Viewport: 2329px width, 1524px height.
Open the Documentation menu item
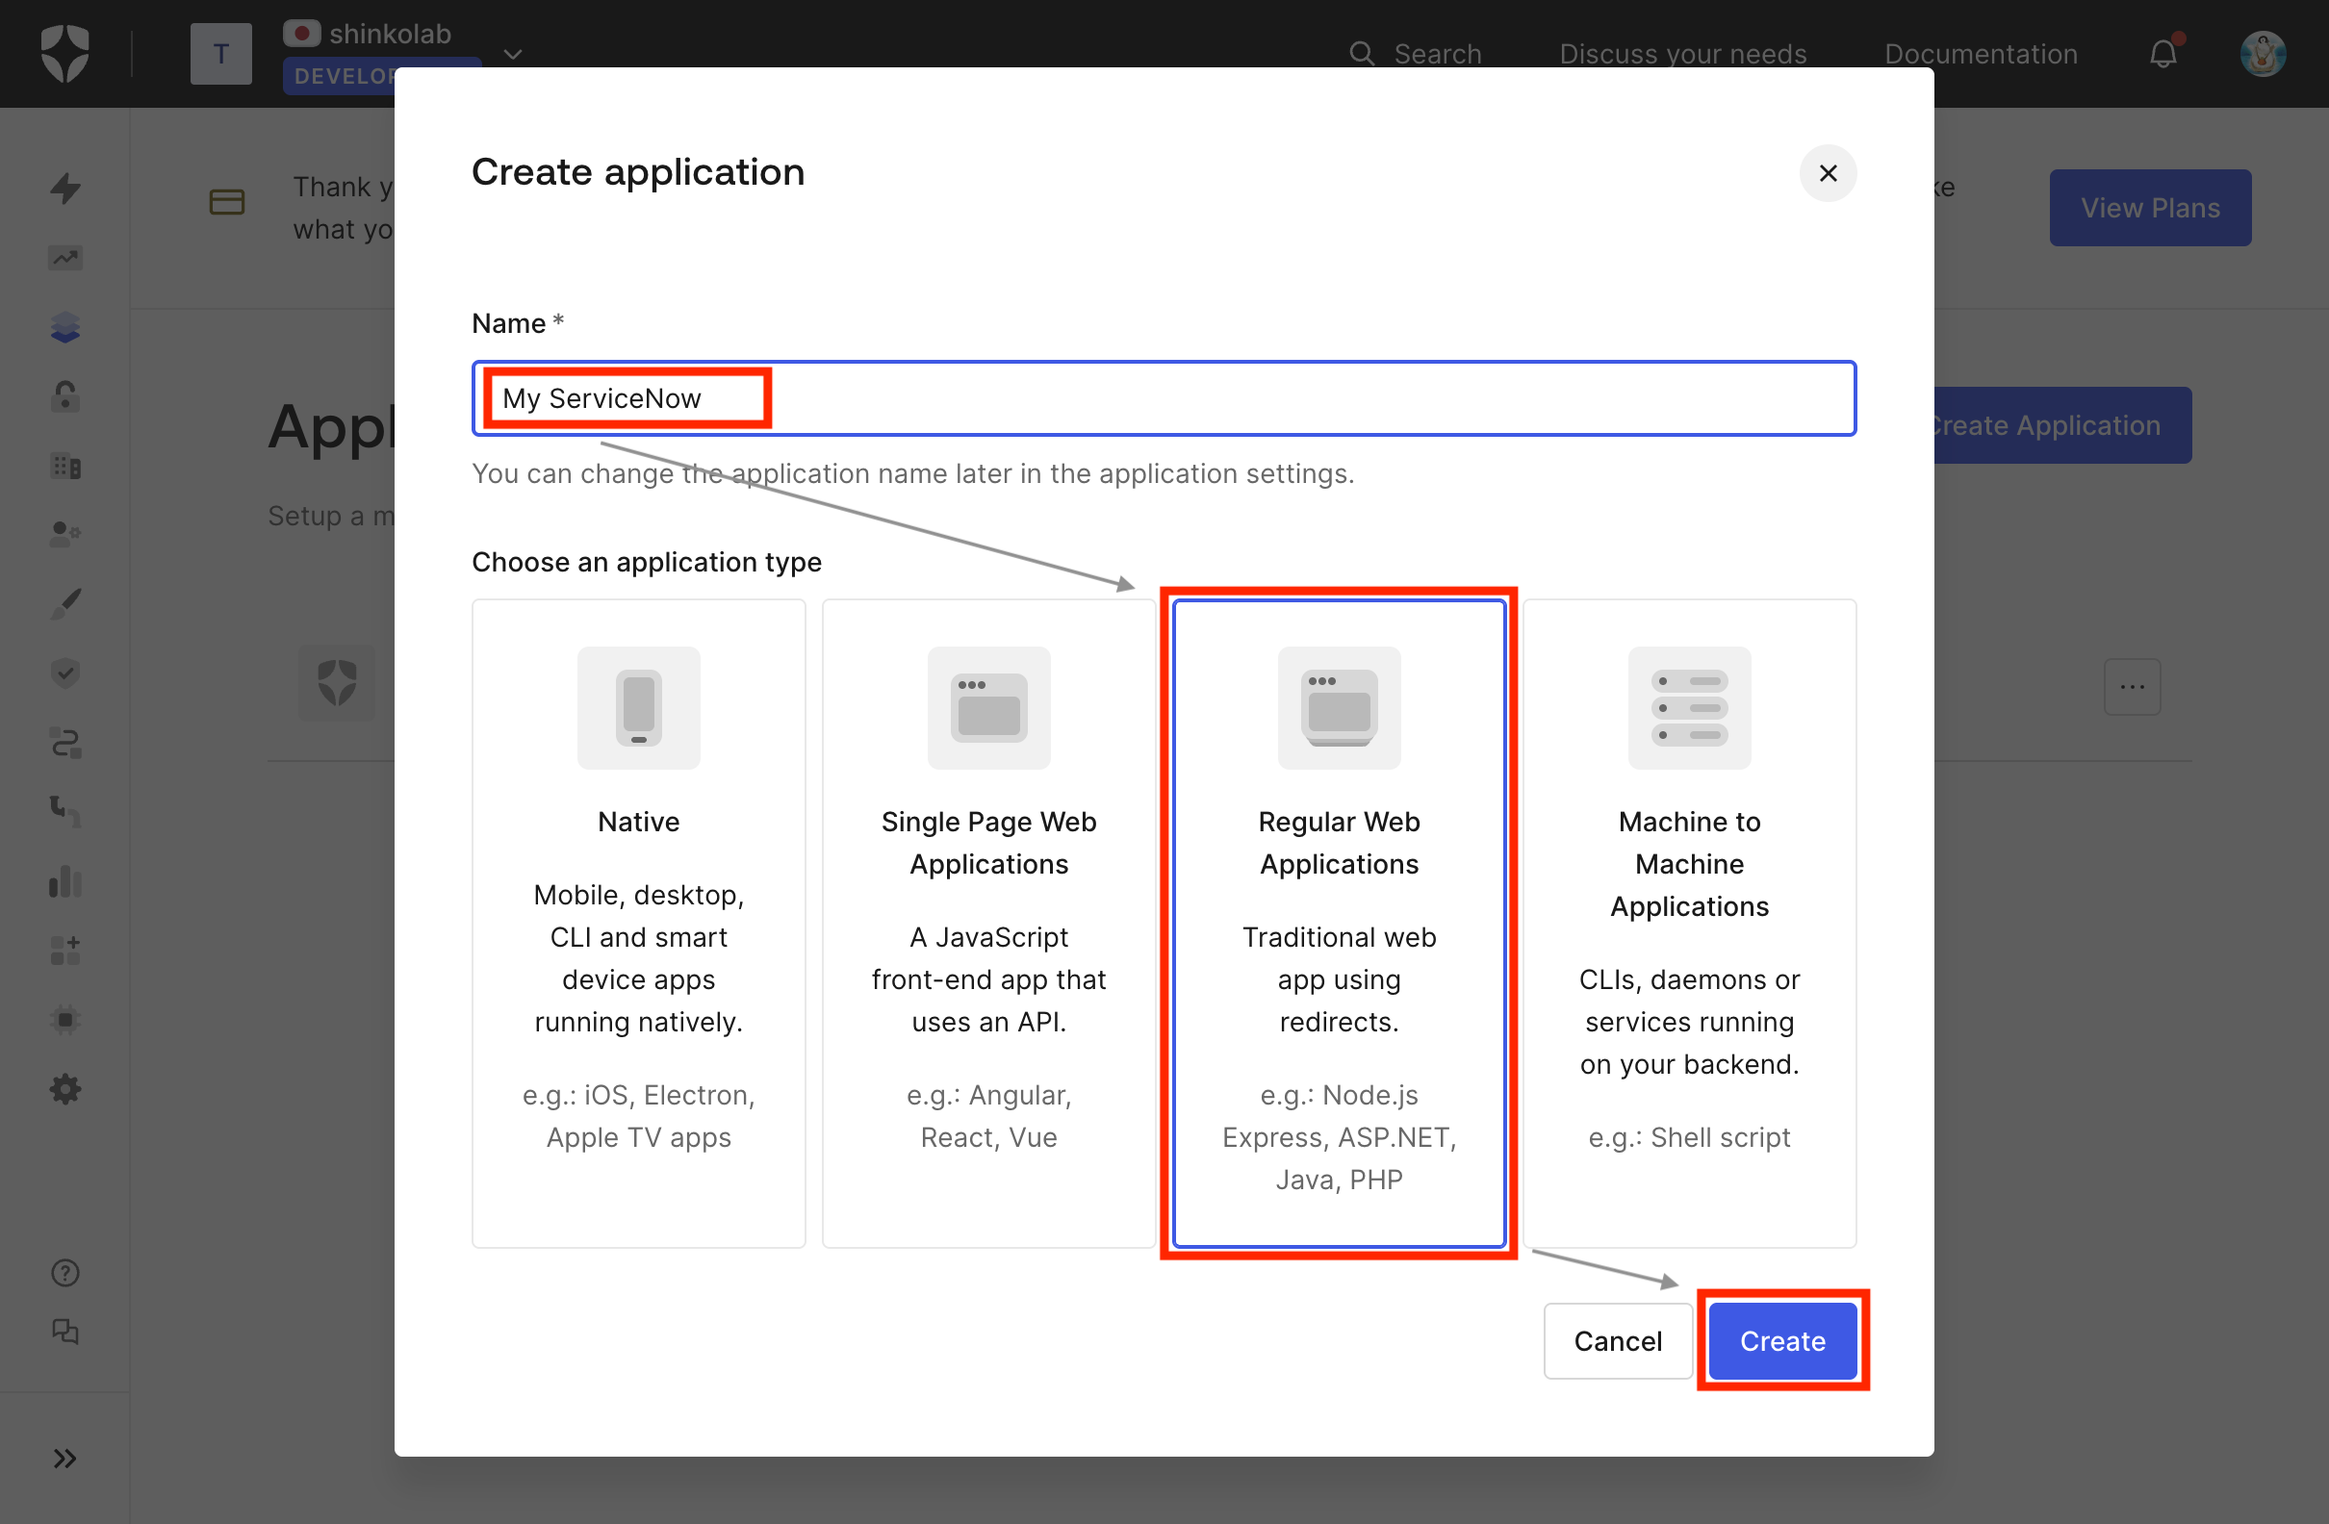click(1980, 54)
